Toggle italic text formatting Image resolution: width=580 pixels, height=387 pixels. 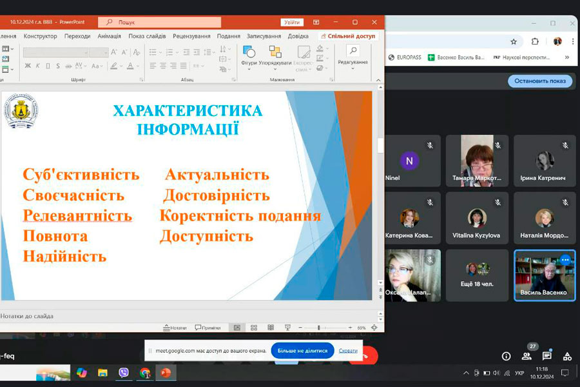click(37, 66)
